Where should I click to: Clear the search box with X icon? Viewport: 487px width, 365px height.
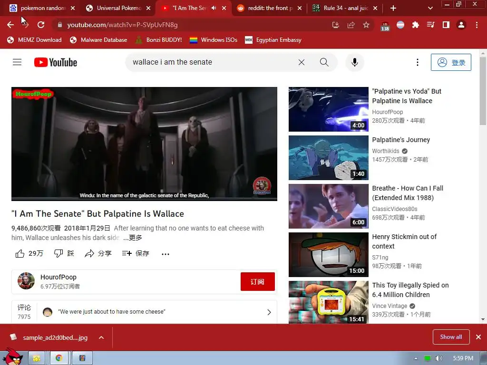coord(301,62)
